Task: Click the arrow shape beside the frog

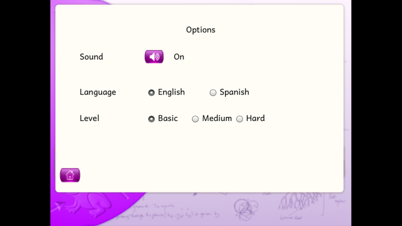Action: (58, 206)
